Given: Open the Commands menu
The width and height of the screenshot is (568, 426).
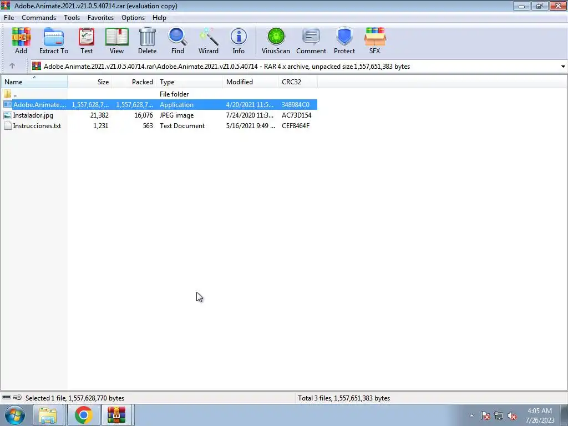Looking at the screenshot, I should [x=39, y=17].
